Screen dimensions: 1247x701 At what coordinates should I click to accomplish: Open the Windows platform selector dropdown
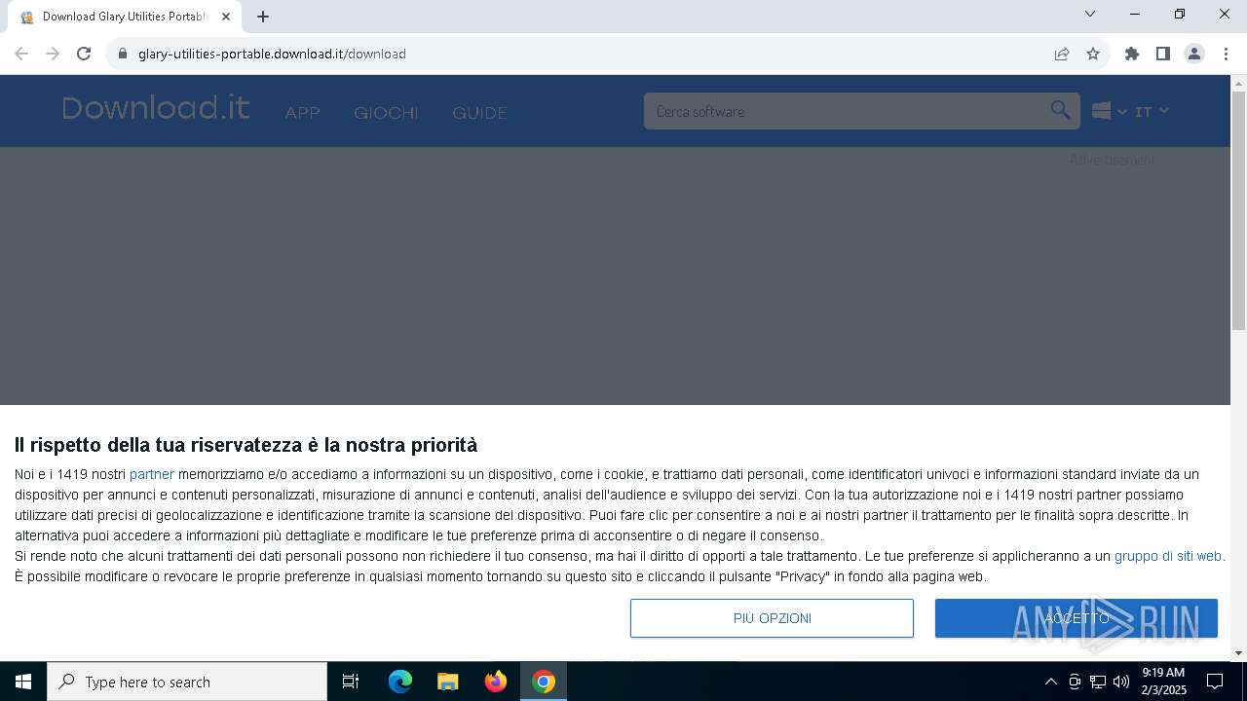1110,111
